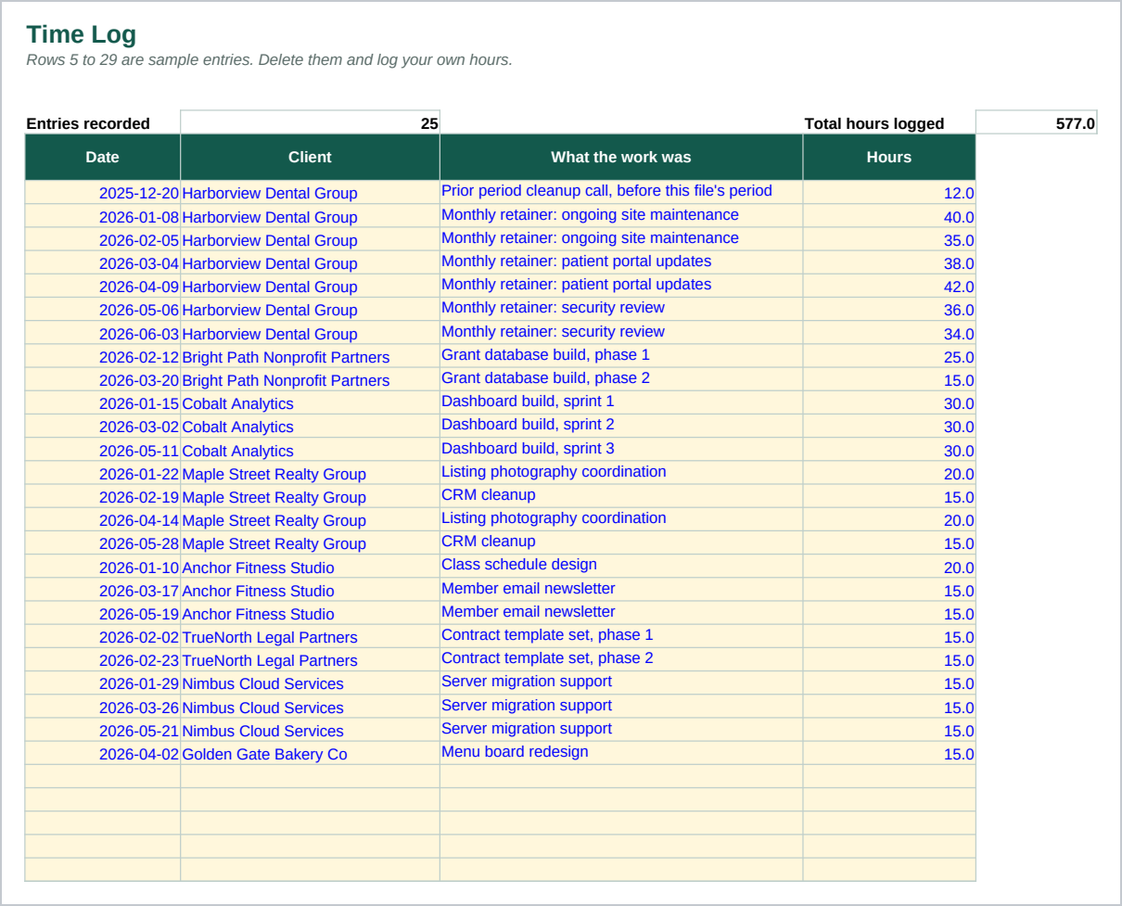Select 'Contract template set, phase 2' cell
Screen dimensions: 1122x906
coord(621,660)
